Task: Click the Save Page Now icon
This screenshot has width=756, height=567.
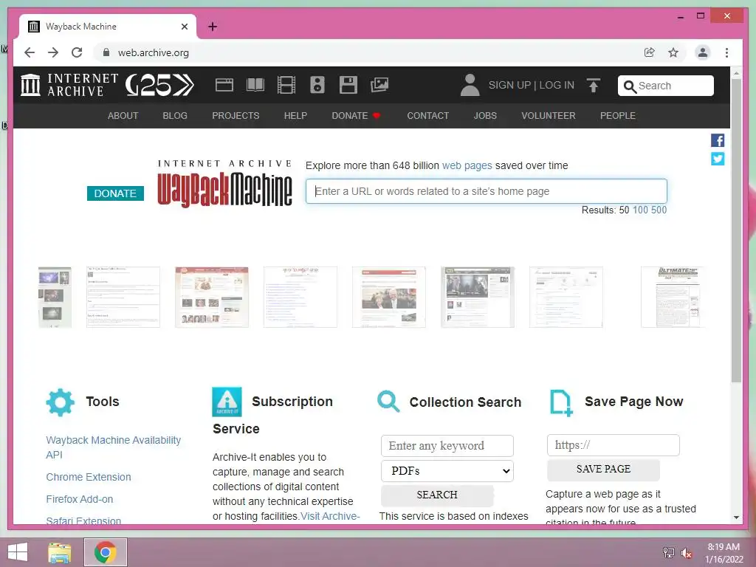Action: (x=561, y=403)
